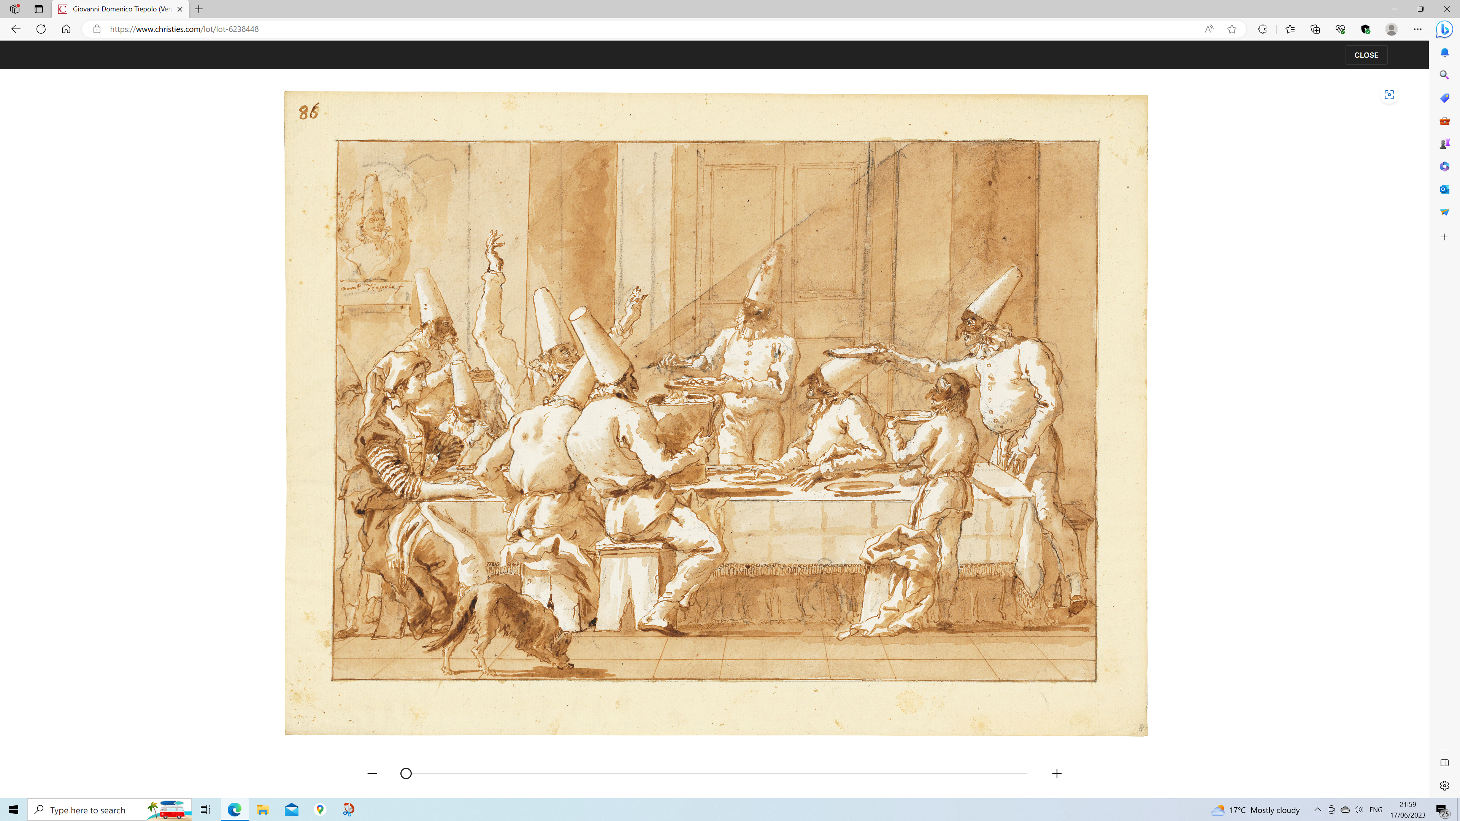Open Browser essentials heart icon
This screenshot has height=821, width=1460.
click(1340, 29)
